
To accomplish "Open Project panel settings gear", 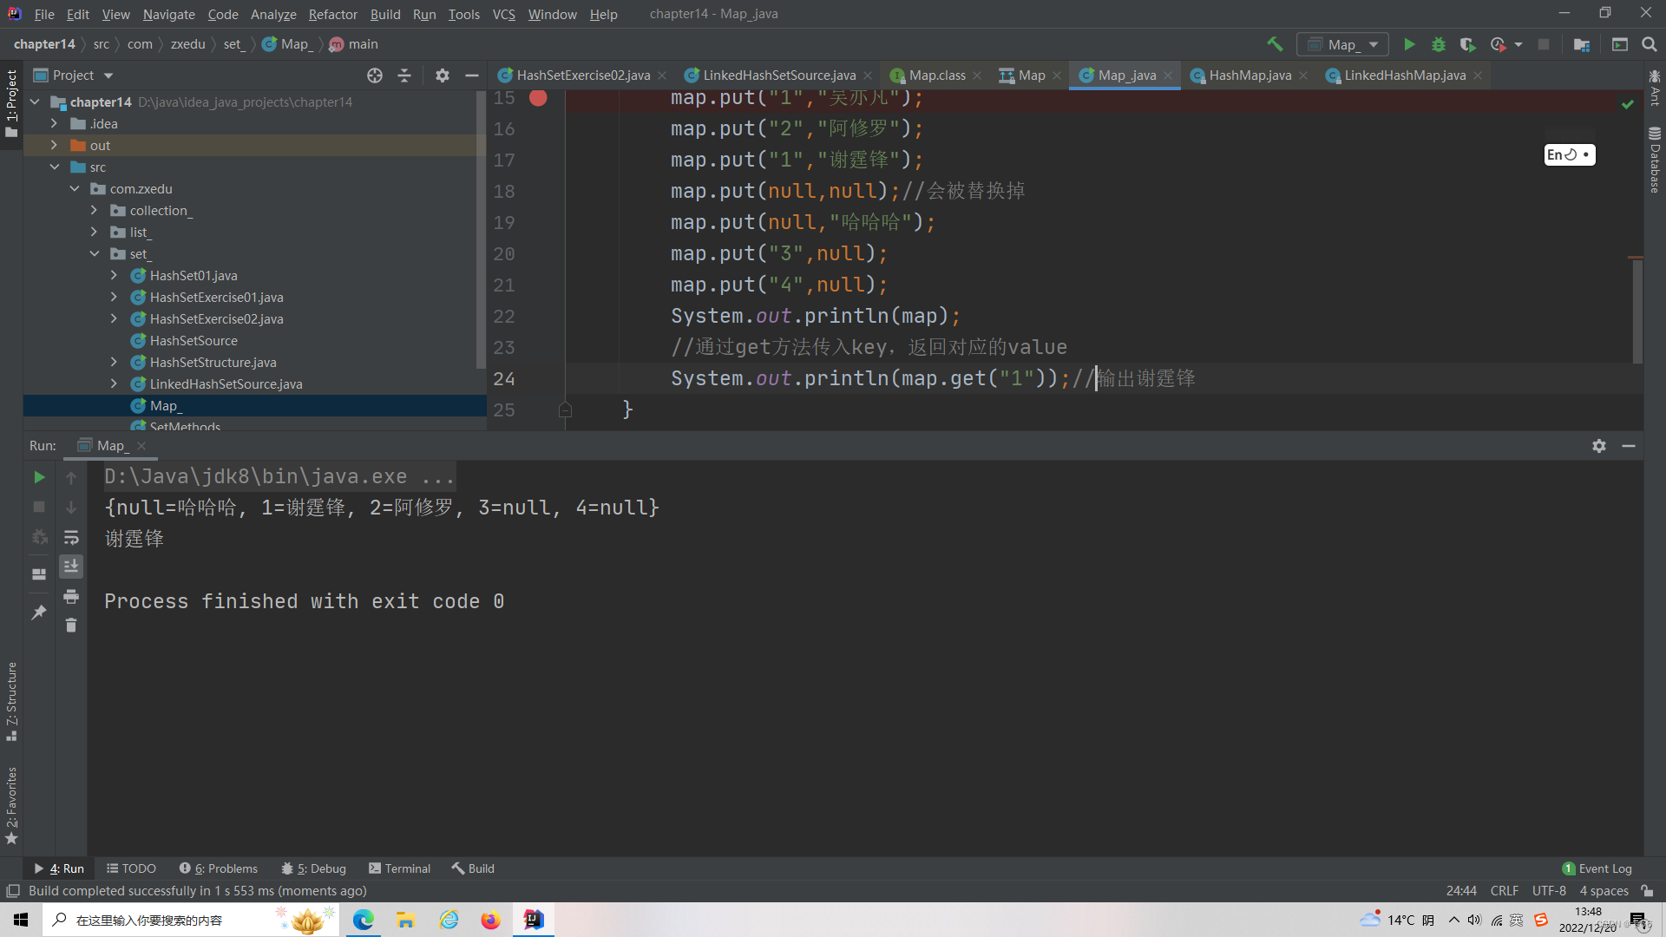I will [x=443, y=75].
